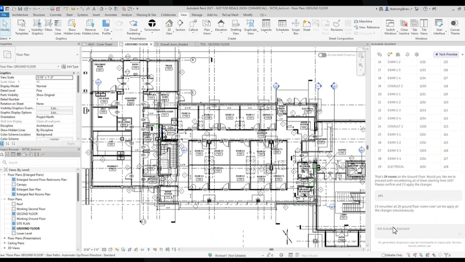Click the Edit Type button
The image size is (465, 262).
pos(70,67)
